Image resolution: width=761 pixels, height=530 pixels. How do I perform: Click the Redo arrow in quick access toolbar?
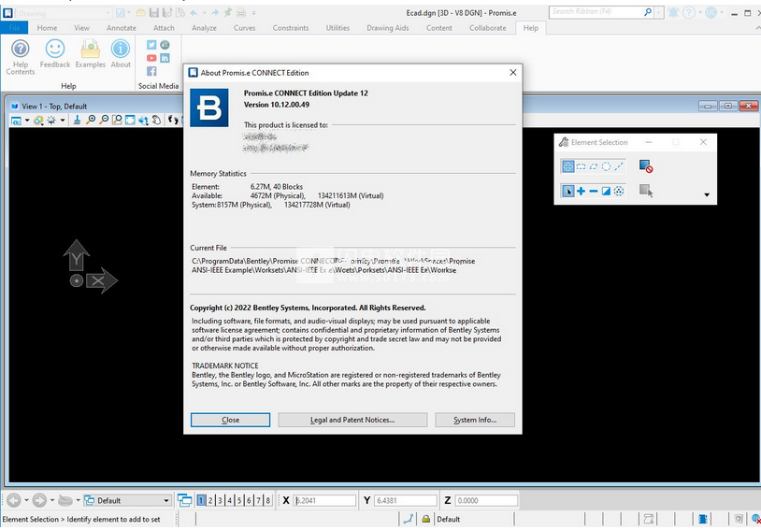(x=214, y=13)
